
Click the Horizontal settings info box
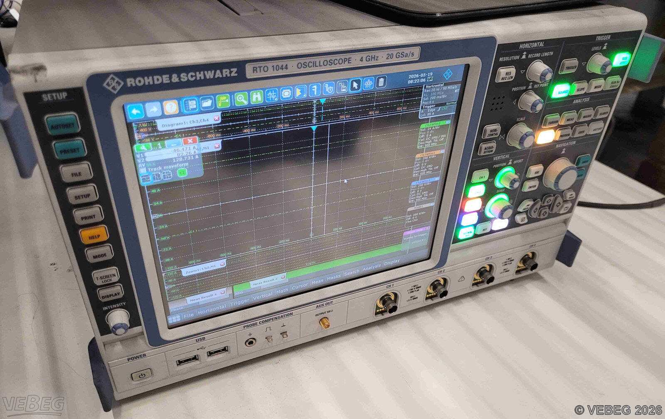442,93
